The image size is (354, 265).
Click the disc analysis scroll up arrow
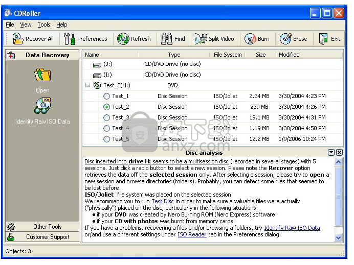[338, 162]
